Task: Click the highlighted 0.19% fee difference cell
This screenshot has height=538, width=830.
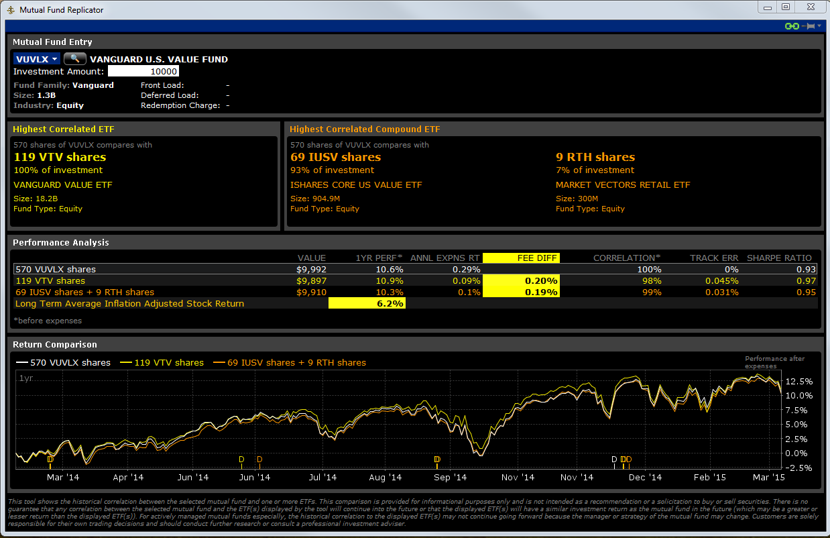Action: tap(521, 292)
